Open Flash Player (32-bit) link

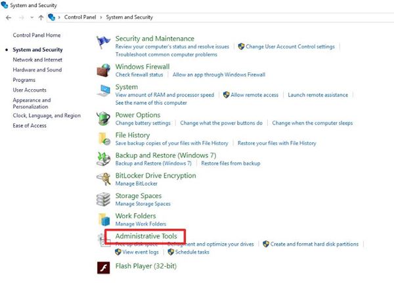click(146, 266)
